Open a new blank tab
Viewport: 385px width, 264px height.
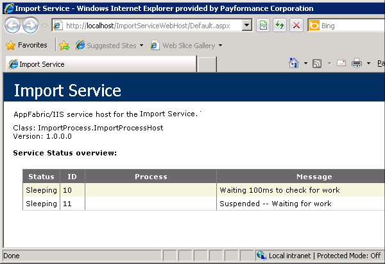pos(207,64)
